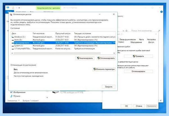The image size is (169, 116).
Task: Click the Прошлый запуск column header
Action: (x=63, y=33)
